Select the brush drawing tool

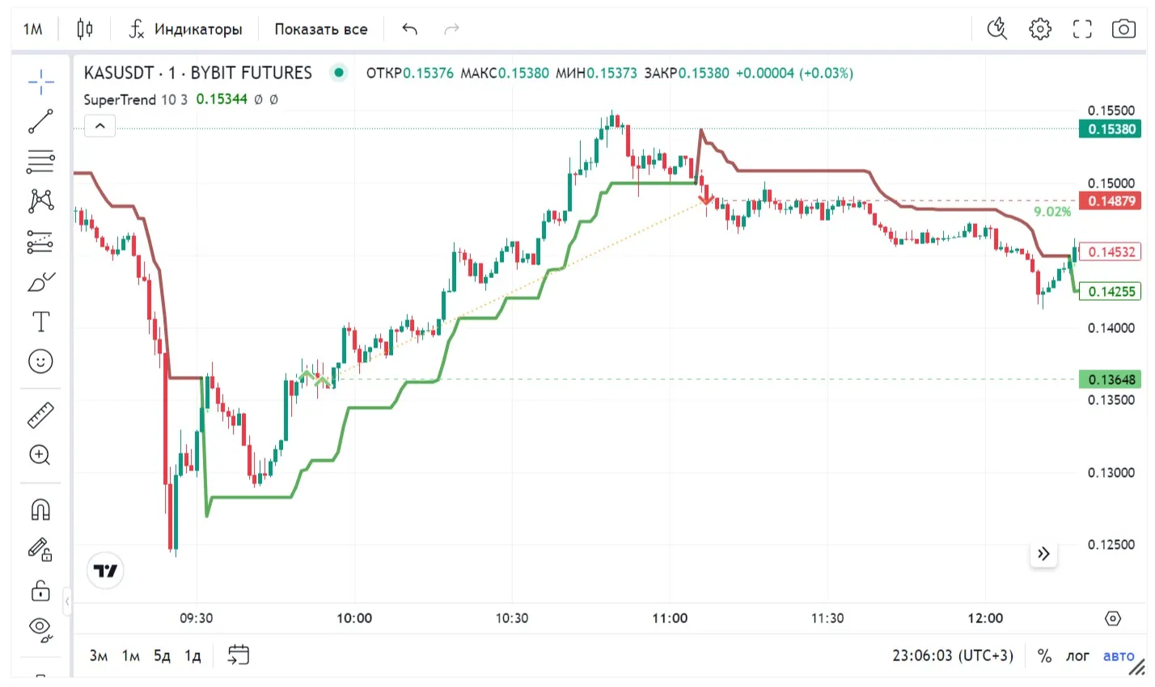click(x=40, y=282)
